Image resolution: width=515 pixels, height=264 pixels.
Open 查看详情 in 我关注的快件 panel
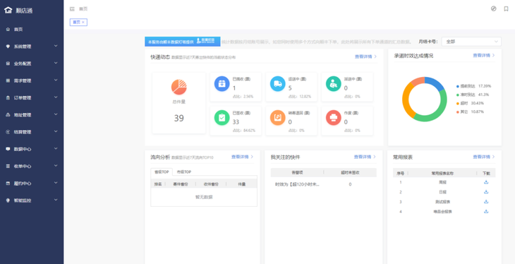click(x=365, y=157)
